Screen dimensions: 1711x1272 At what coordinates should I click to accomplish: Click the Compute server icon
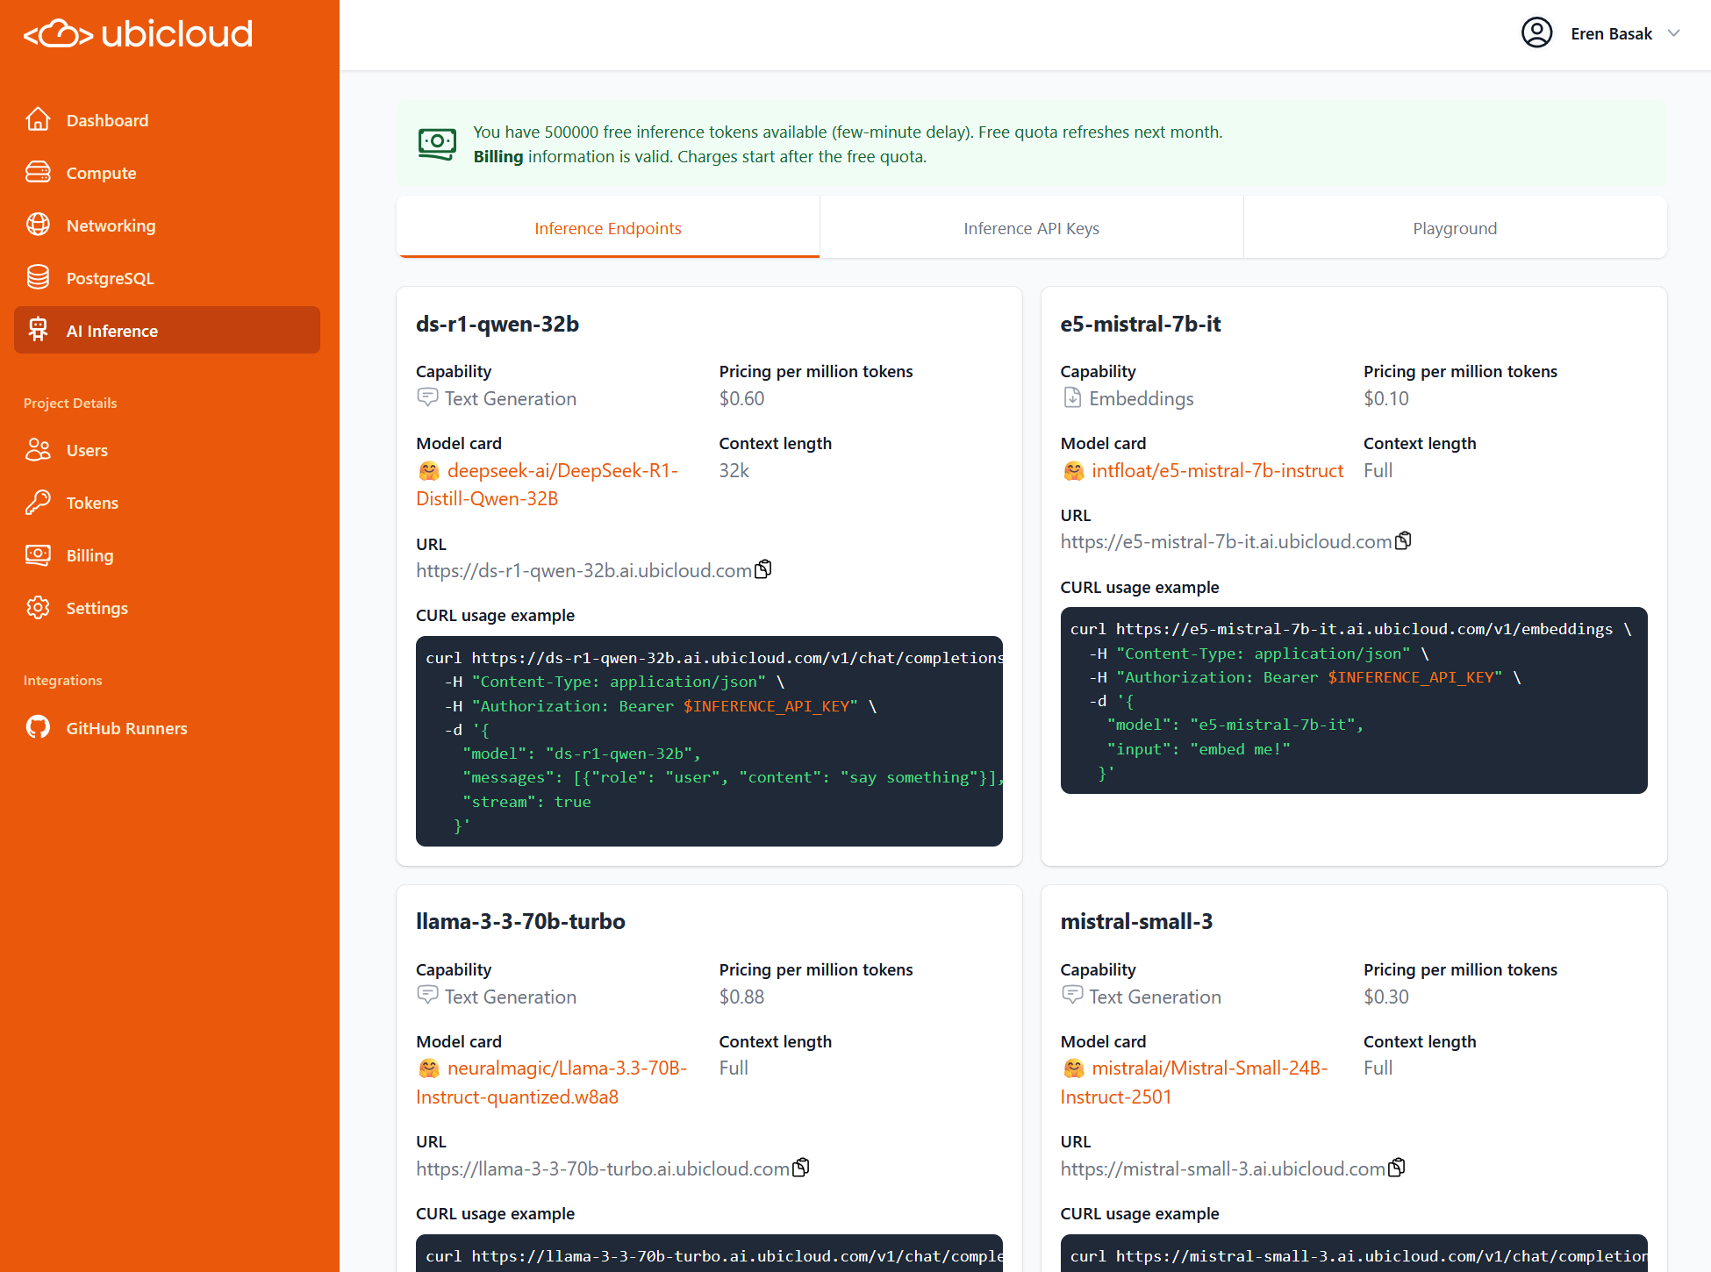38,172
